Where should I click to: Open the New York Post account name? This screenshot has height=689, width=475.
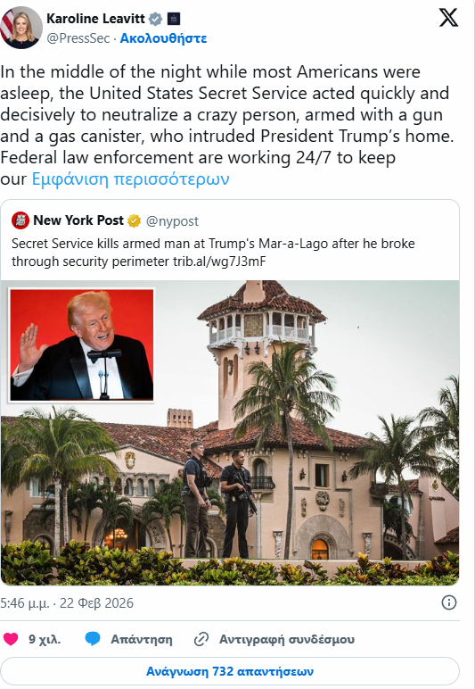(x=78, y=220)
